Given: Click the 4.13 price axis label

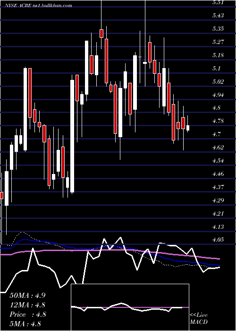Looking at the screenshot, I should tap(218, 226).
